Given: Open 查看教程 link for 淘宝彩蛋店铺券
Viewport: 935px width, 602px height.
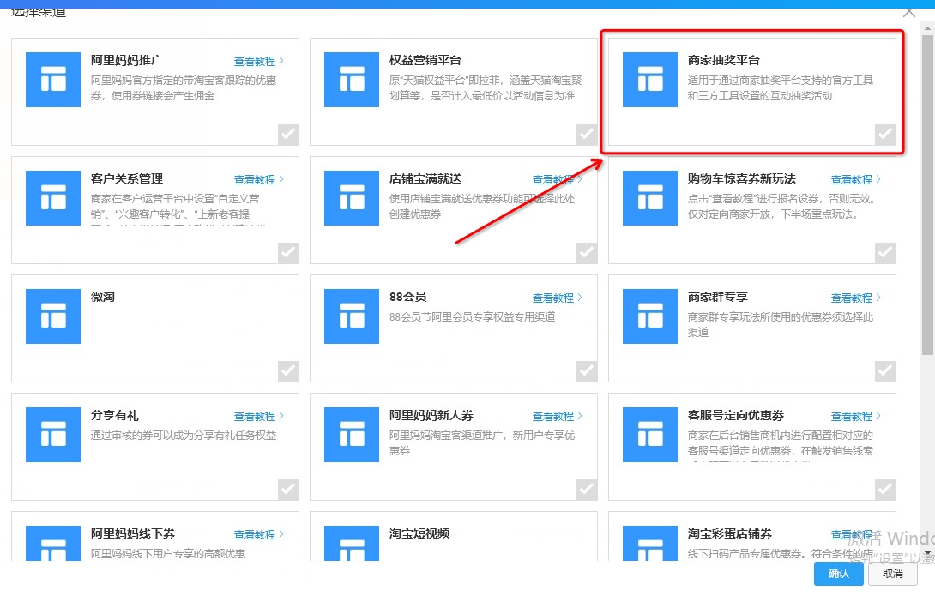Looking at the screenshot, I should click(x=856, y=534).
